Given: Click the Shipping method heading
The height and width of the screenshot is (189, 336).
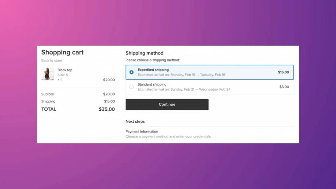Looking at the screenshot, I should tap(144, 53).
